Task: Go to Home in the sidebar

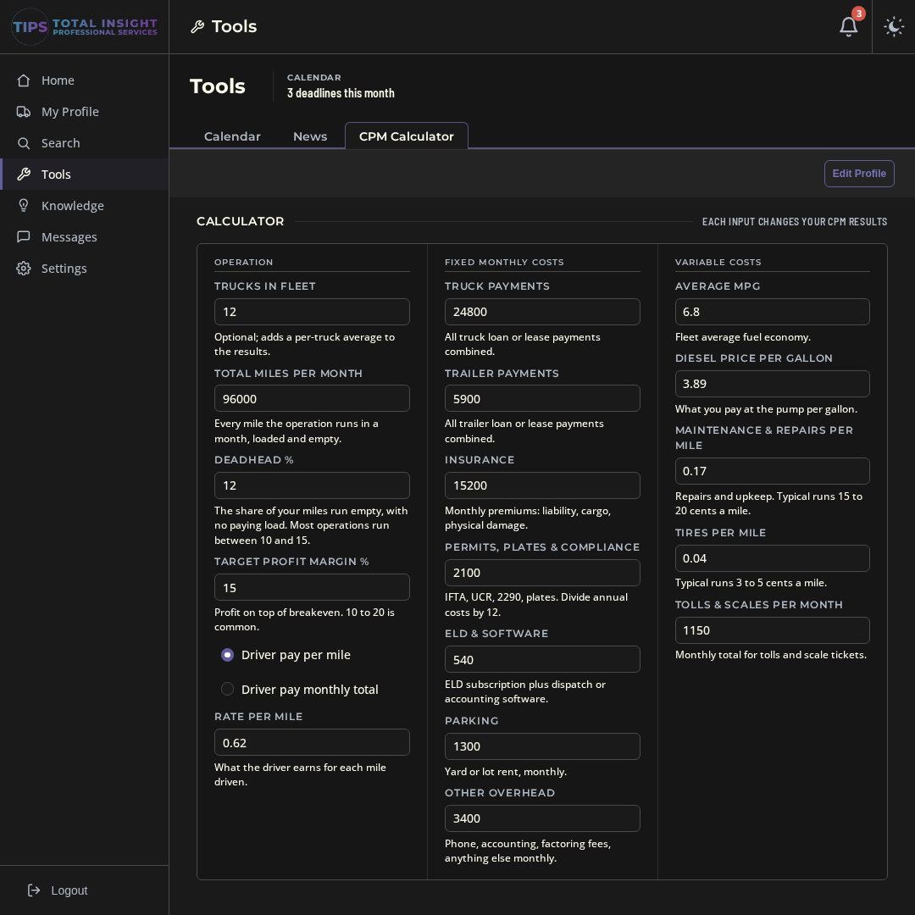Action: pyautogui.click(x=85, y=80)
